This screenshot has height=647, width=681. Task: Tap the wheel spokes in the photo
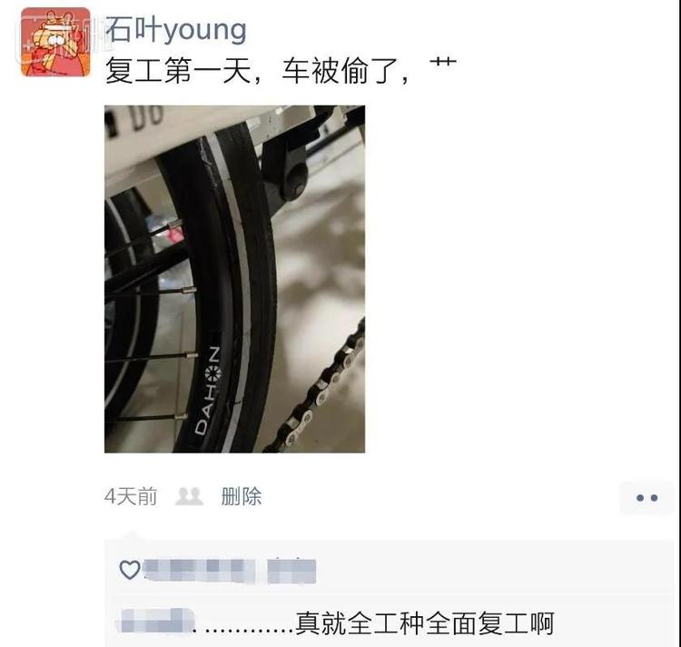150,322
